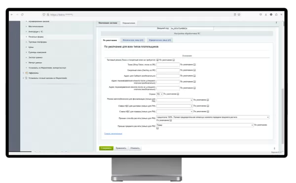Select the Физическое лицо [s1] tab
This screenshot has height=183, width=296.
(x=133, y=40)
